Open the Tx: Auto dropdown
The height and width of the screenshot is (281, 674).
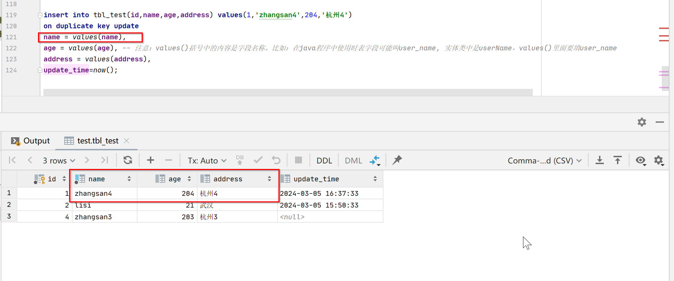pos(207,161)
